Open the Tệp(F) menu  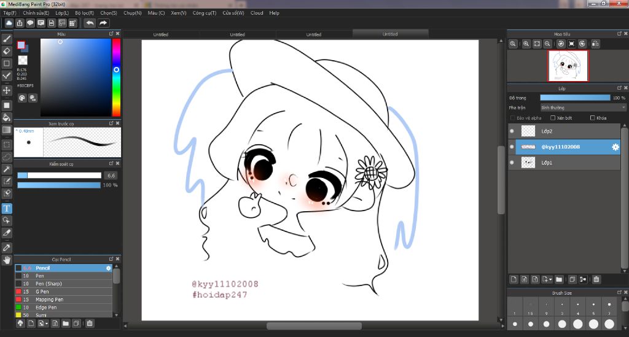(10, 13)
